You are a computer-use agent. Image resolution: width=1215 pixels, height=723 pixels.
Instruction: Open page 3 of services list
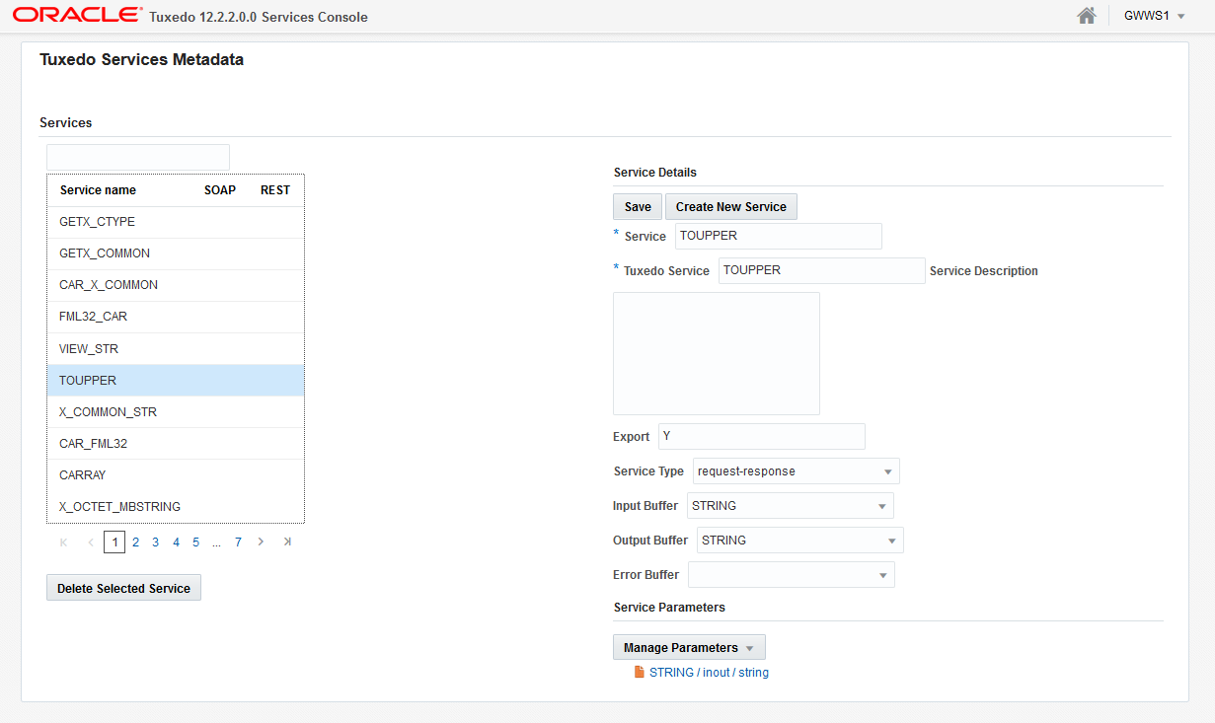pyautogui.click(x=155, y=542)
